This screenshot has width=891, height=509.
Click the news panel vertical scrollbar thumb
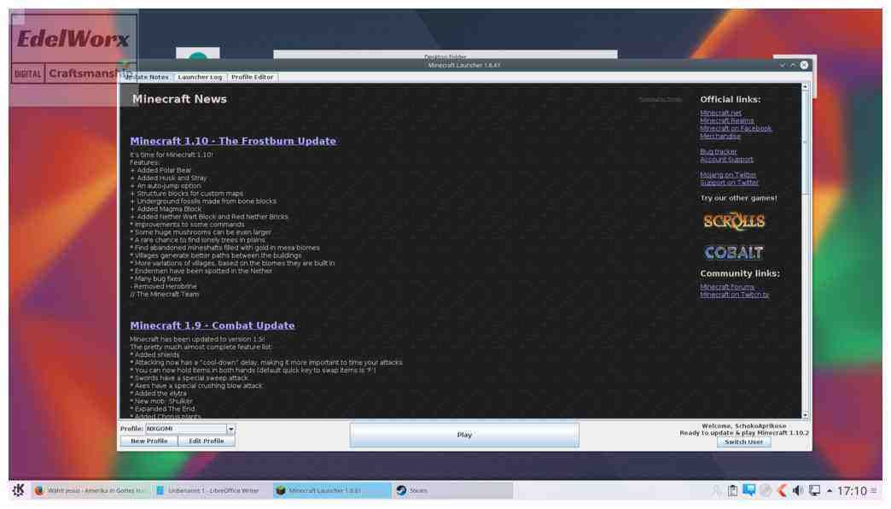click(805, 142)
